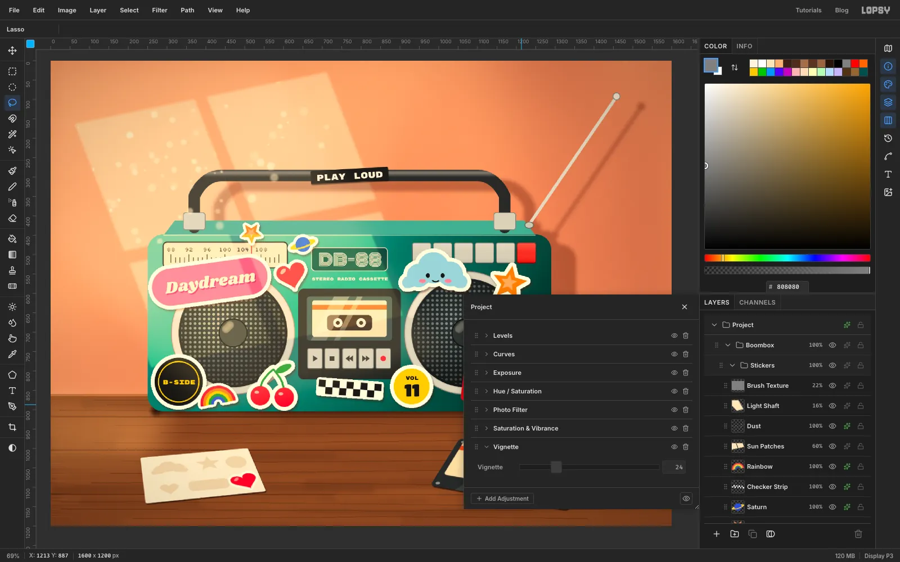900x562 pixels.
Task: Select the Clone Stamp tool
Action: click(12, 270)
